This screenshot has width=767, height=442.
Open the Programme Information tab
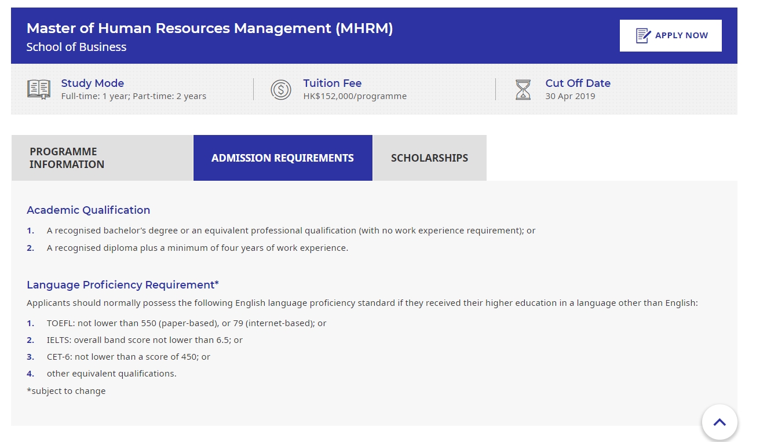(102, 158)
